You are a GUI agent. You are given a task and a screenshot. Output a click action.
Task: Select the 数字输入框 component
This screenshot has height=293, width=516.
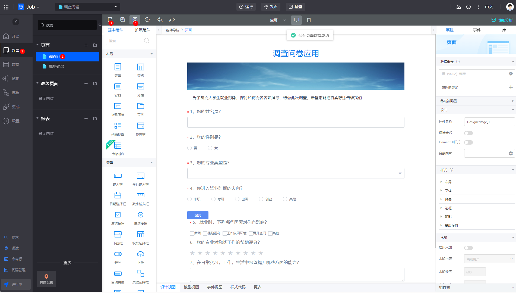141,198
